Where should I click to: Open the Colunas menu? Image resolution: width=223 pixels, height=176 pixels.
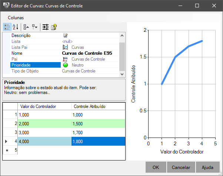[x=16, y=18]
